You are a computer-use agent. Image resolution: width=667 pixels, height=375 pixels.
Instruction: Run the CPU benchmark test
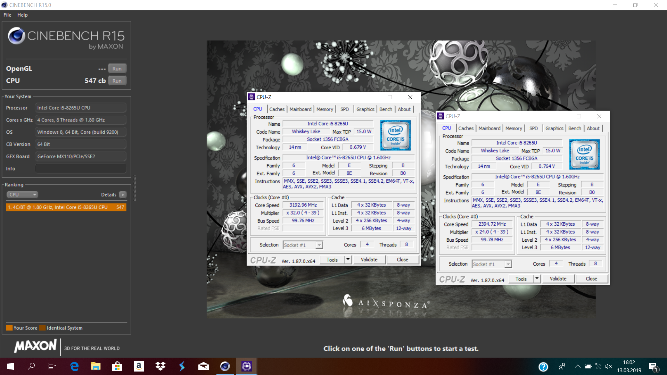coord(117,81)
